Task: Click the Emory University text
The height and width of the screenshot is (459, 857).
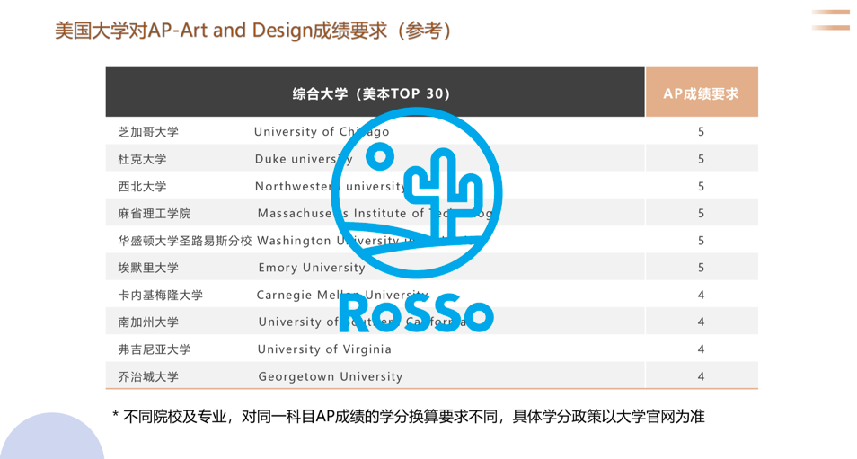Action: click(312, 268)
